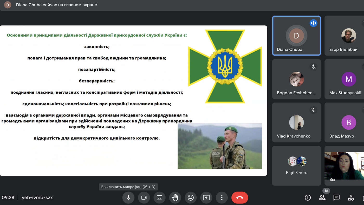
Task: Open meeting details info icon
Action: pos(308,198)
